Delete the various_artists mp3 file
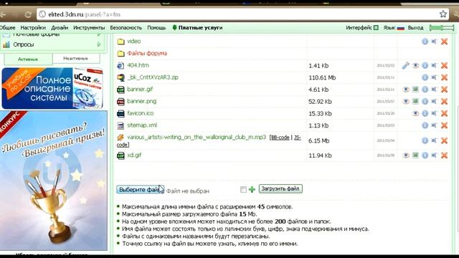This screenshot has width=459, height=258. pos(445,140)
